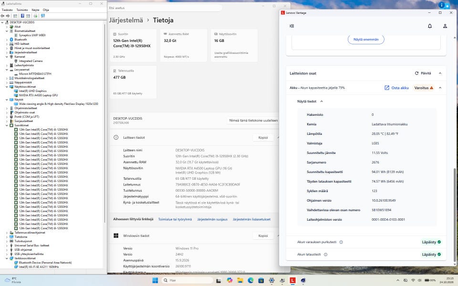Click Nimeä tämä tietokone uudelleen button
The width and height of the screenshot is (458, 286).
pos(253,120)
